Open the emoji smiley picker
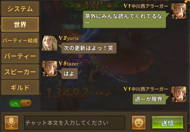Image resolution: width=190 pixels, height=132 pixels. (139, 122)
